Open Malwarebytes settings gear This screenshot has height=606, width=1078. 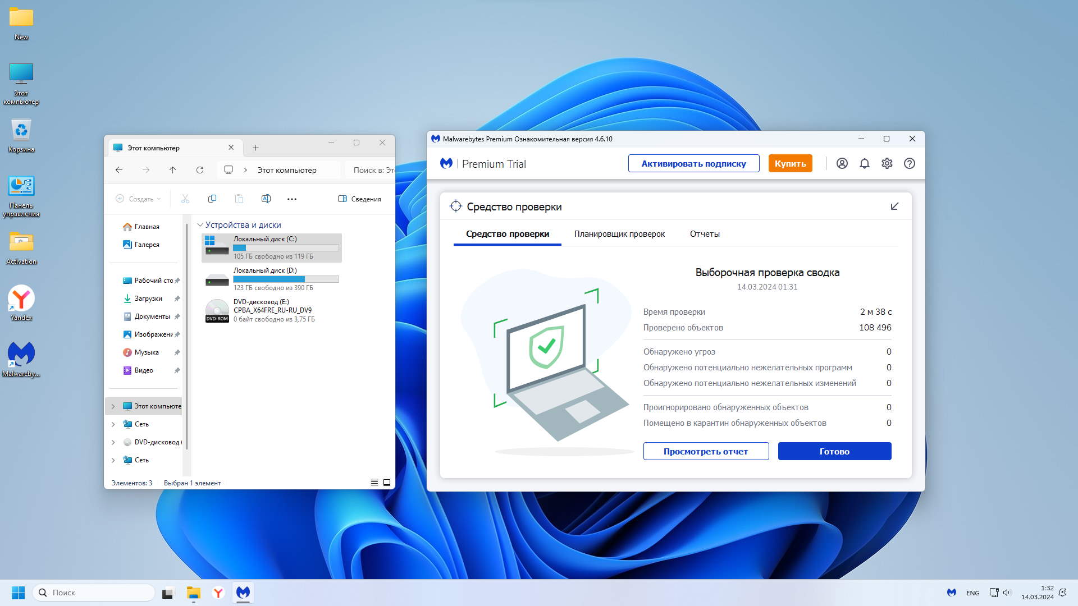[887, 163]
